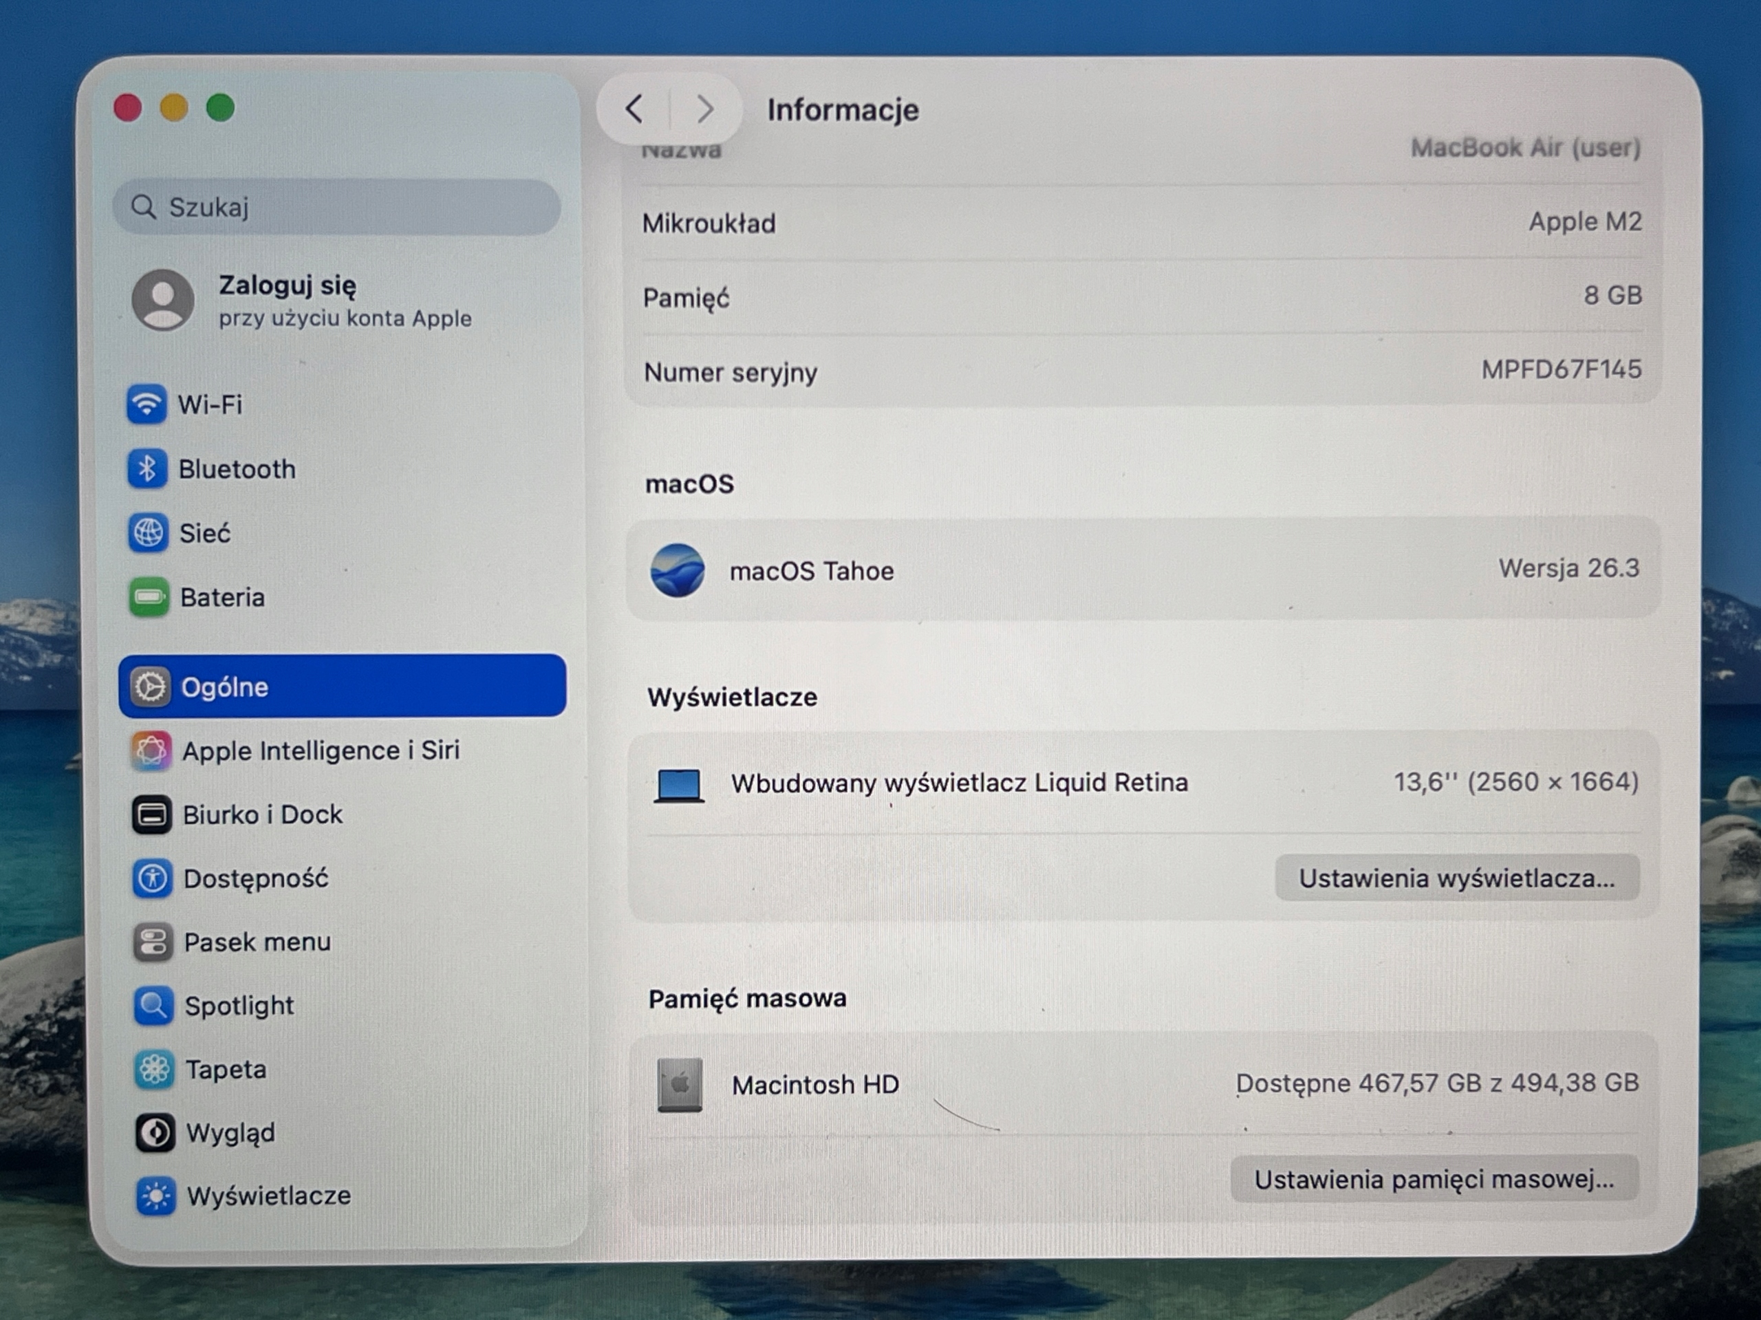This screenshot has width=1761, height=1320.
Task: Maximize window with the green button
Action: coord(221,107)
